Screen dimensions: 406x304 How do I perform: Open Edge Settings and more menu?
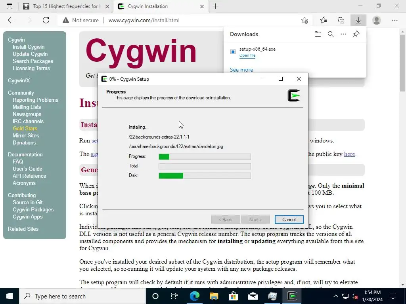(395, 20)
